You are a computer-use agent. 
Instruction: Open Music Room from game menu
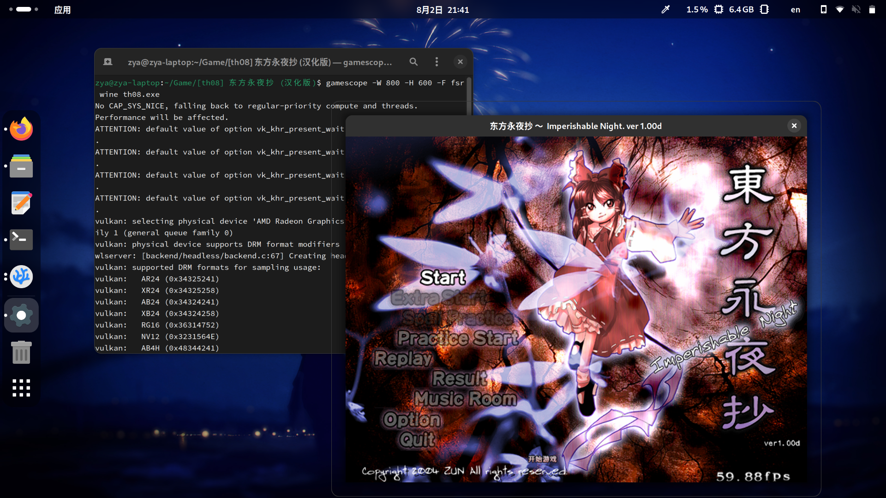tap(465, 398)
